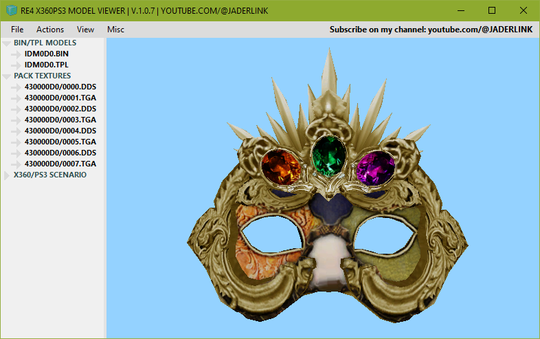
Task: Open the File menu
Action: [x=17, y=30]
